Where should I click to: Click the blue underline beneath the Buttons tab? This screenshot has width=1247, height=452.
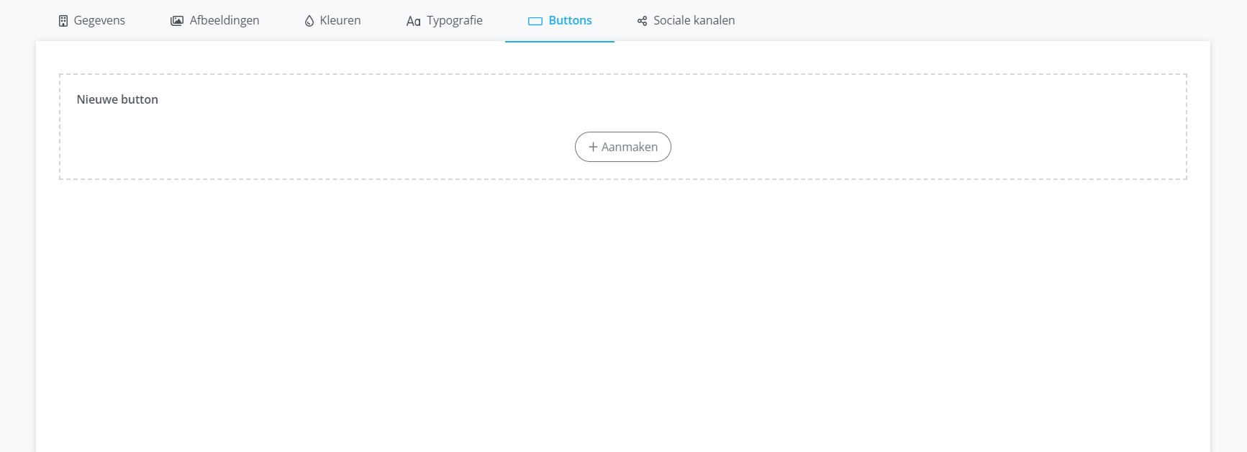[x=560, y=42]
